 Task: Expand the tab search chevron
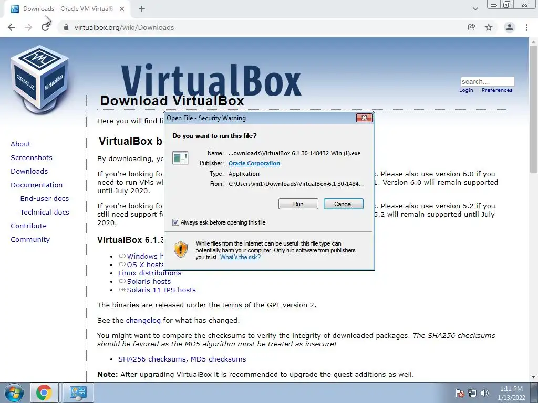[x=475, y=9]
